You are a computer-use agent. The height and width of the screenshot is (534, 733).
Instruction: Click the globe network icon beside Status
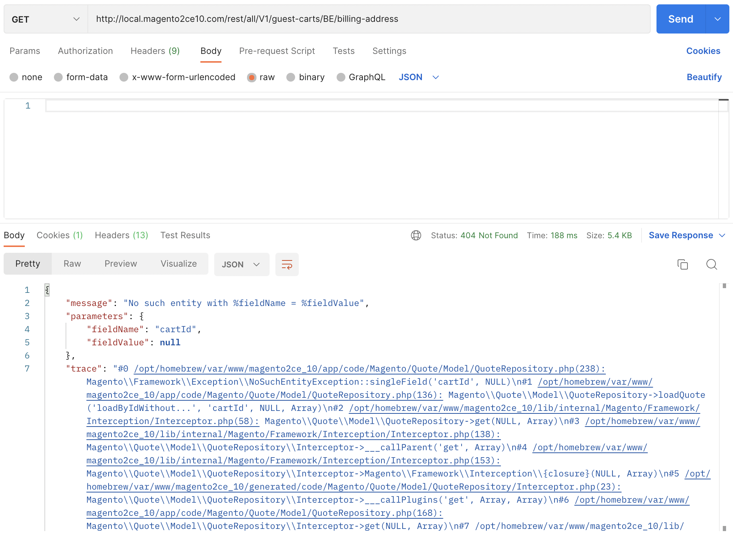pos(416,235)
